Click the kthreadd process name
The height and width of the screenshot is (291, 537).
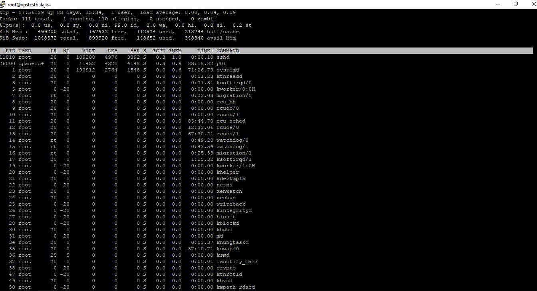pos(229,76)
